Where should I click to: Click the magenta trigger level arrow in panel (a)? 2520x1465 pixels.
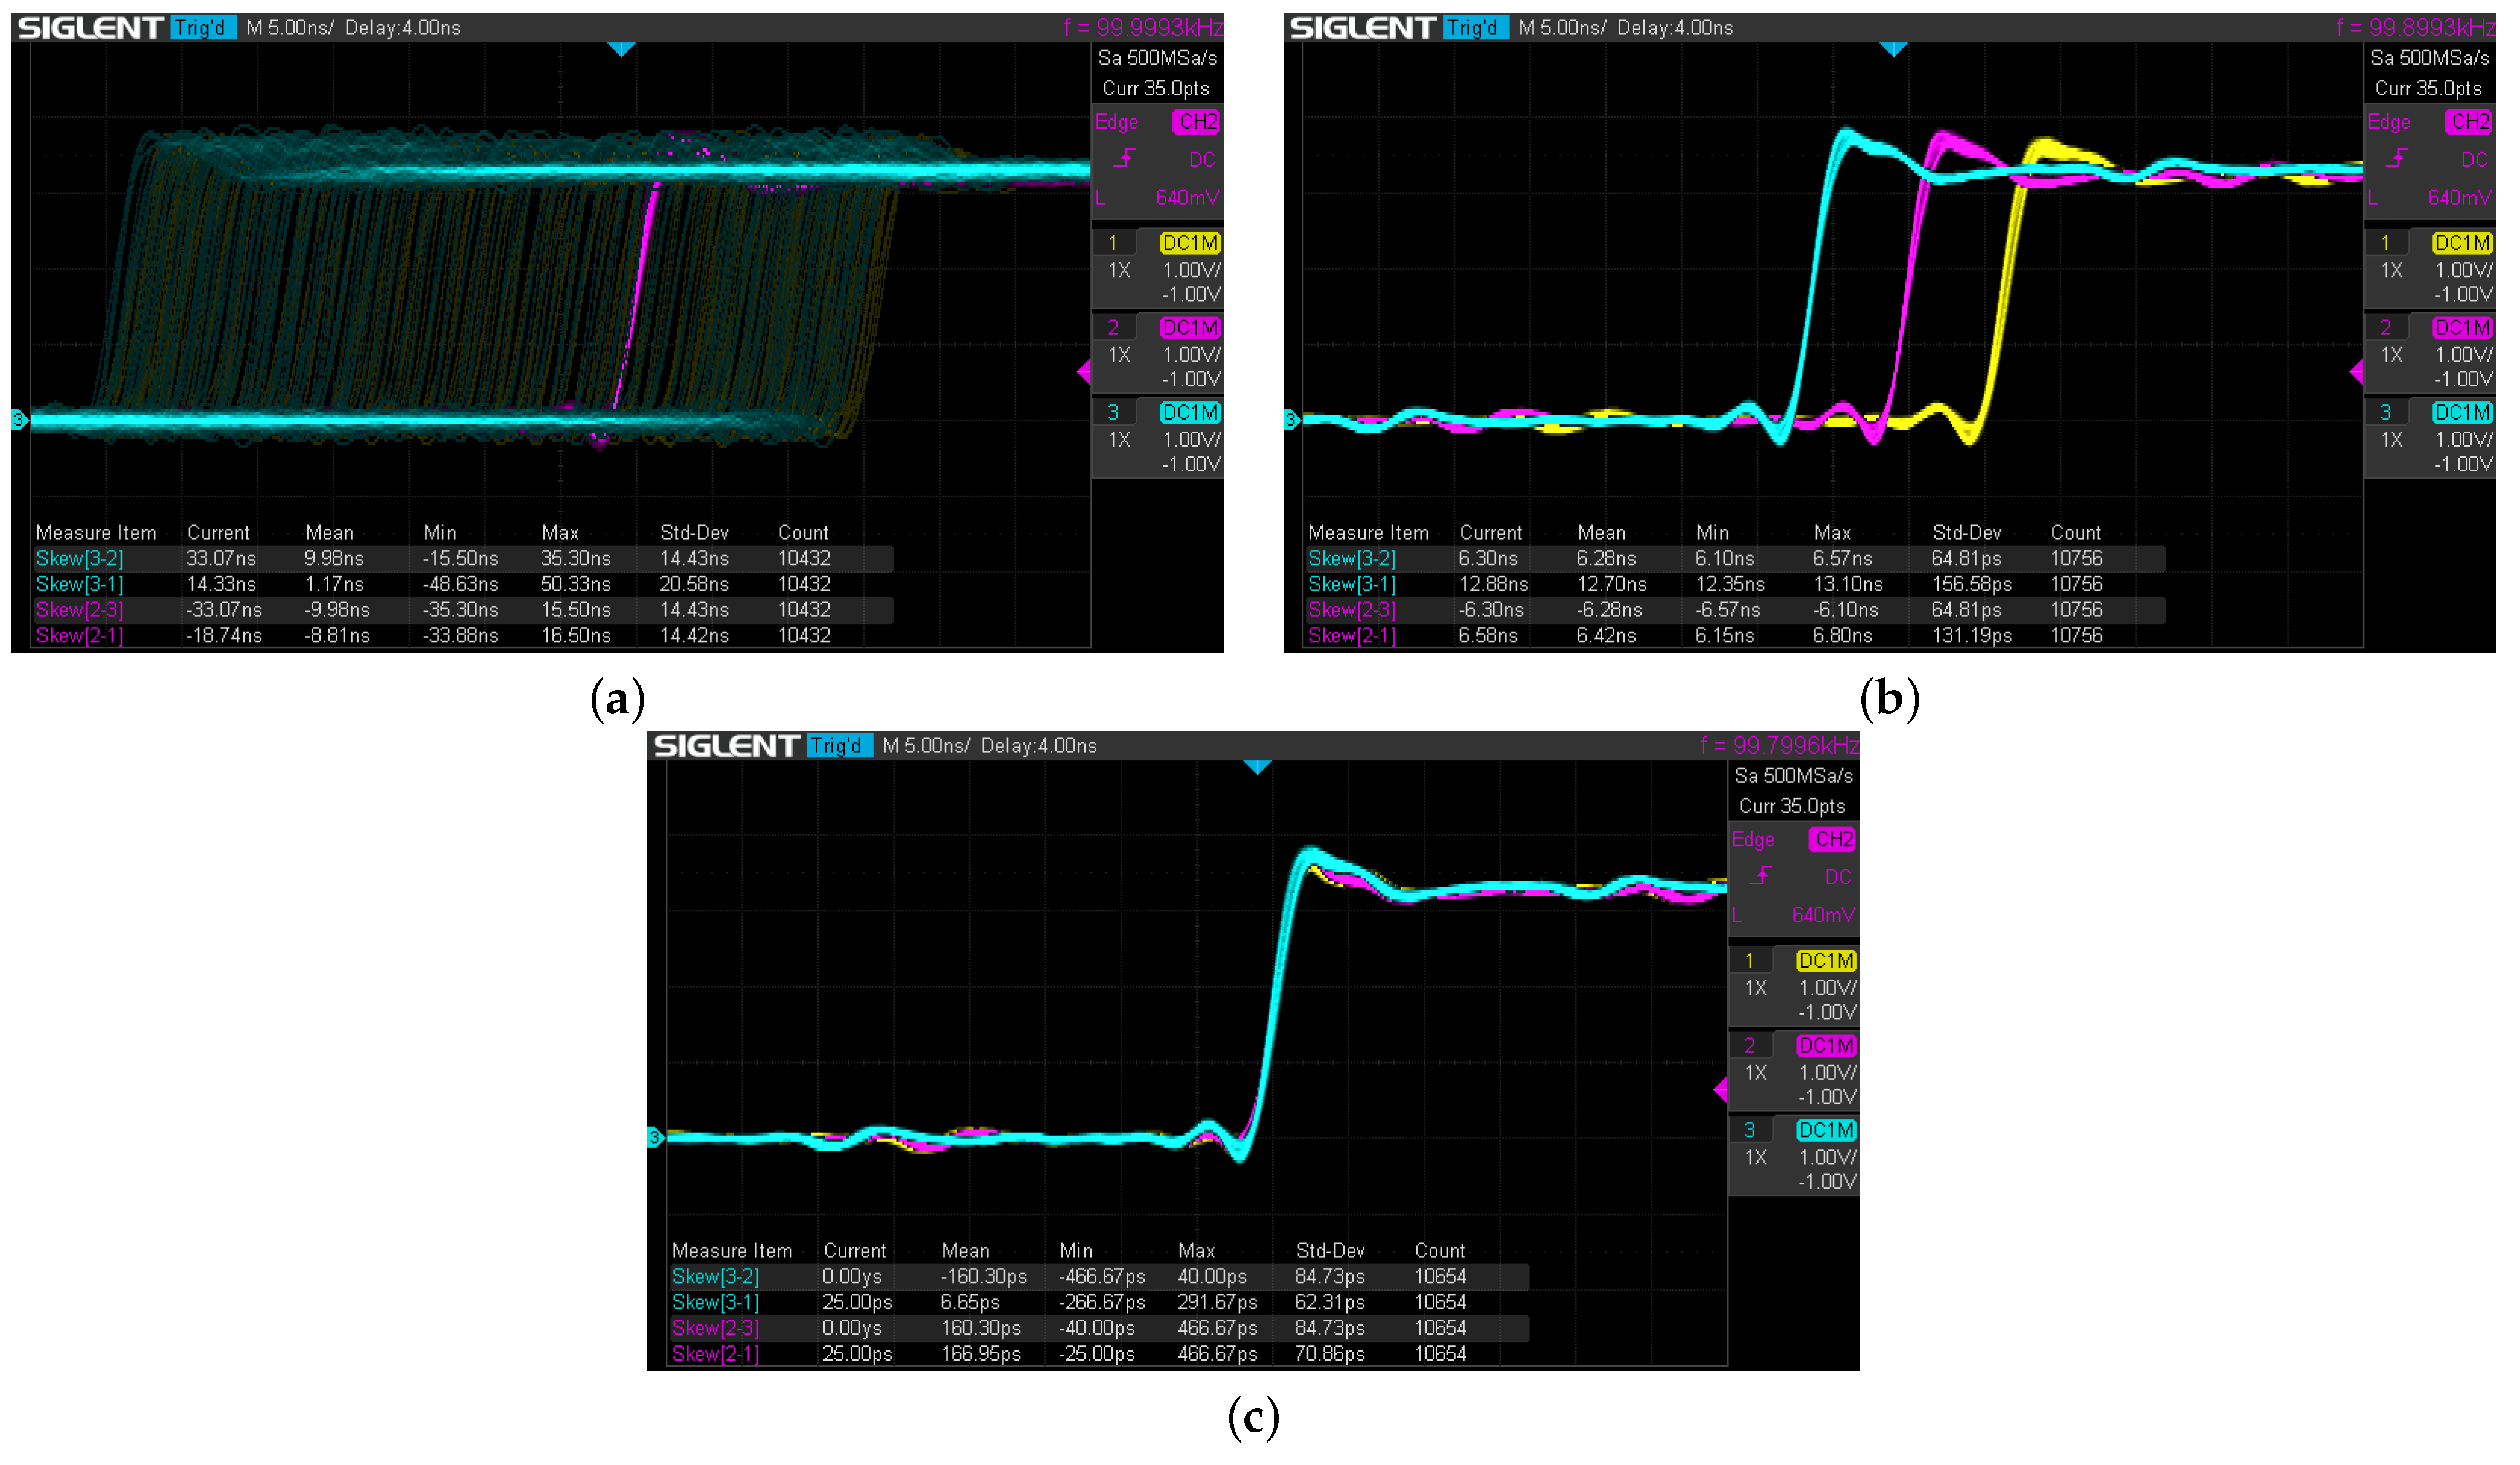point(1084,372)
